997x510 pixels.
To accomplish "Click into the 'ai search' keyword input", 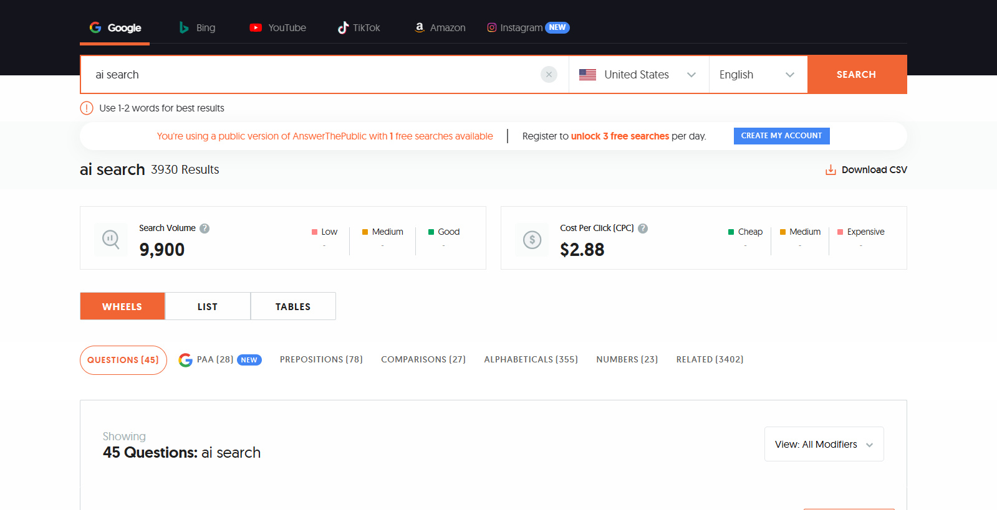I will point(312,75).
